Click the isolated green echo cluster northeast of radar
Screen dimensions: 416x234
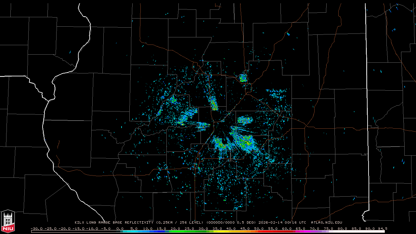(x=243, y=78)
